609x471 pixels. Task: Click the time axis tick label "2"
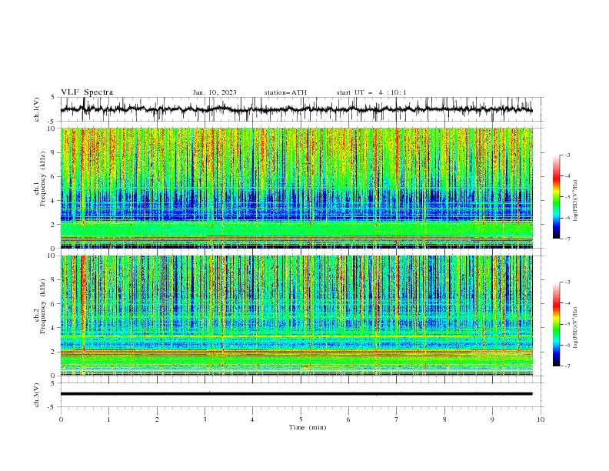(x=157, y=419)
